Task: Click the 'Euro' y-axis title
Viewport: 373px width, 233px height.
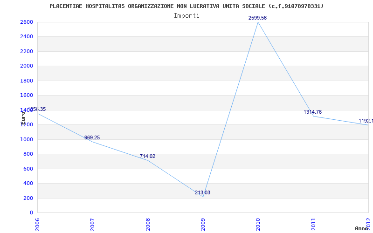Action: pos(23,118)
